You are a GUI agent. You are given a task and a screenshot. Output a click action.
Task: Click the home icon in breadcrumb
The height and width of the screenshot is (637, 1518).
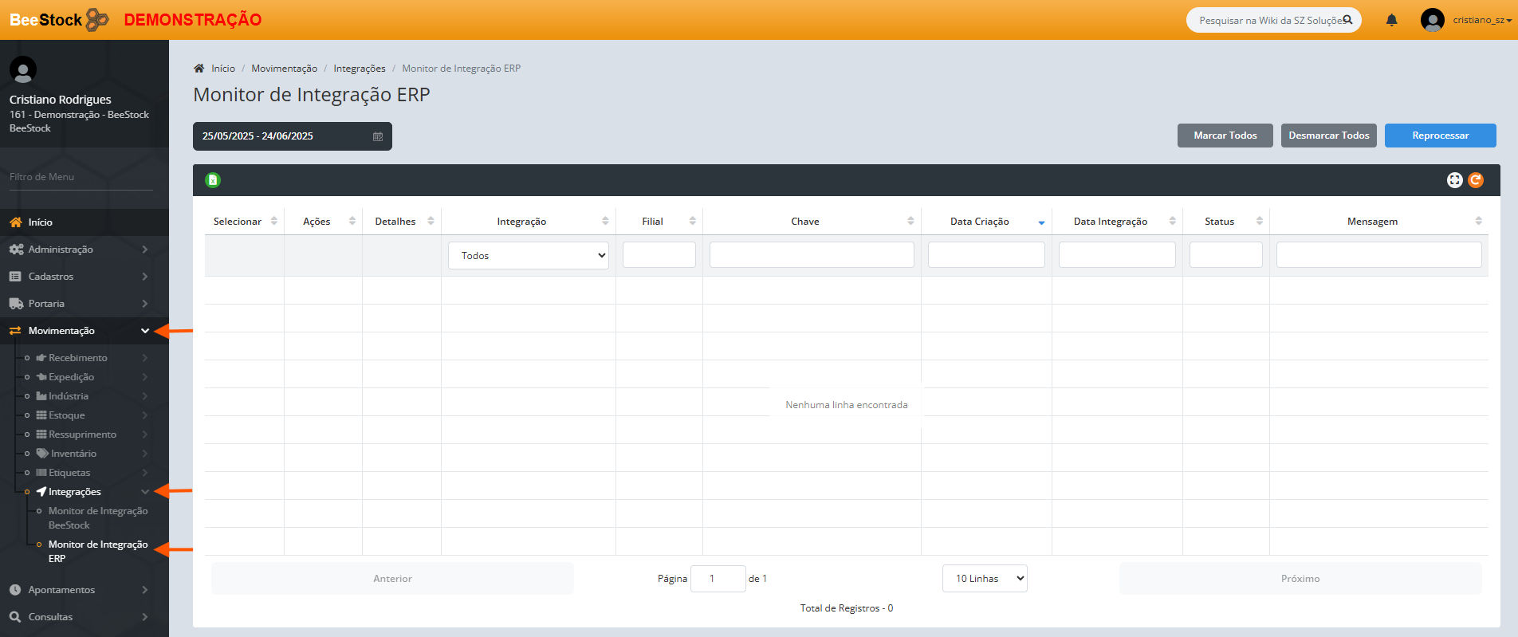point(199,69)
